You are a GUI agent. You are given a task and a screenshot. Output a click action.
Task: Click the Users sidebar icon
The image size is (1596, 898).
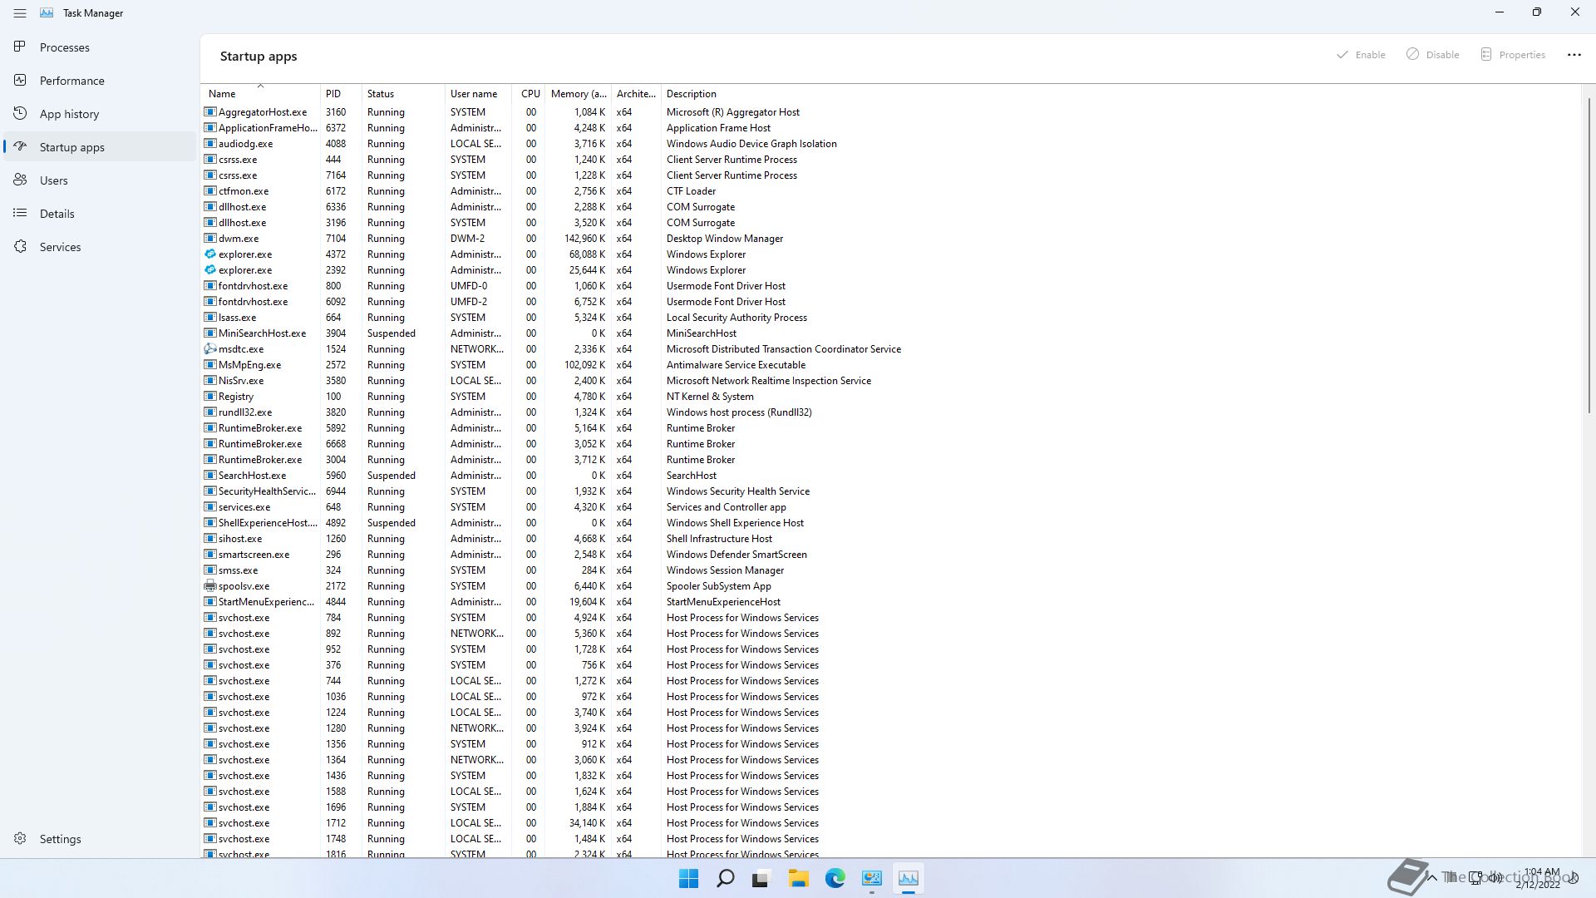[x=20, y=180]
